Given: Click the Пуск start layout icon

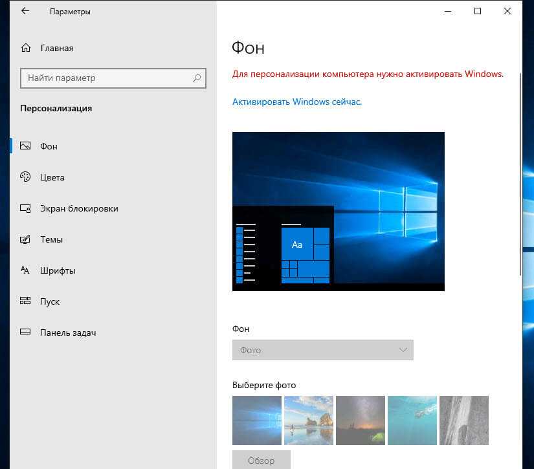Looking at the screenshot, I should [x=26, y=301].
